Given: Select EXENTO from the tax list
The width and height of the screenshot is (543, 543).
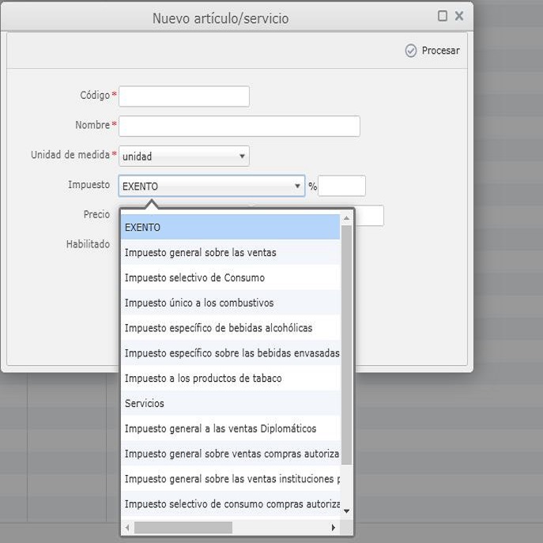Looking at the screenshot, I should coord(230,228).
